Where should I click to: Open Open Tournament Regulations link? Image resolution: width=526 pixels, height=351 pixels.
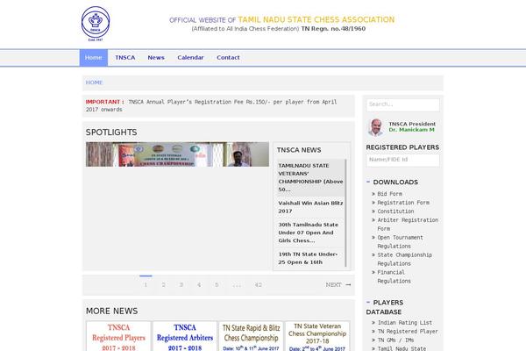tap(401, 242)
